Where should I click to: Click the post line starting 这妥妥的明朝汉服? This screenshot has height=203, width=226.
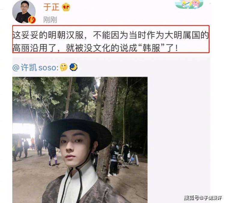111,35
